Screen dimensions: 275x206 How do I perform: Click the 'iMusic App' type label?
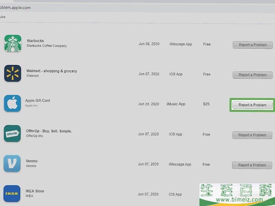(176, 104)
